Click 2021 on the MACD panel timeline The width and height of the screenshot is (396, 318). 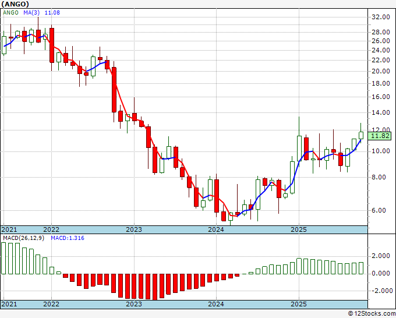click(9, 305)
